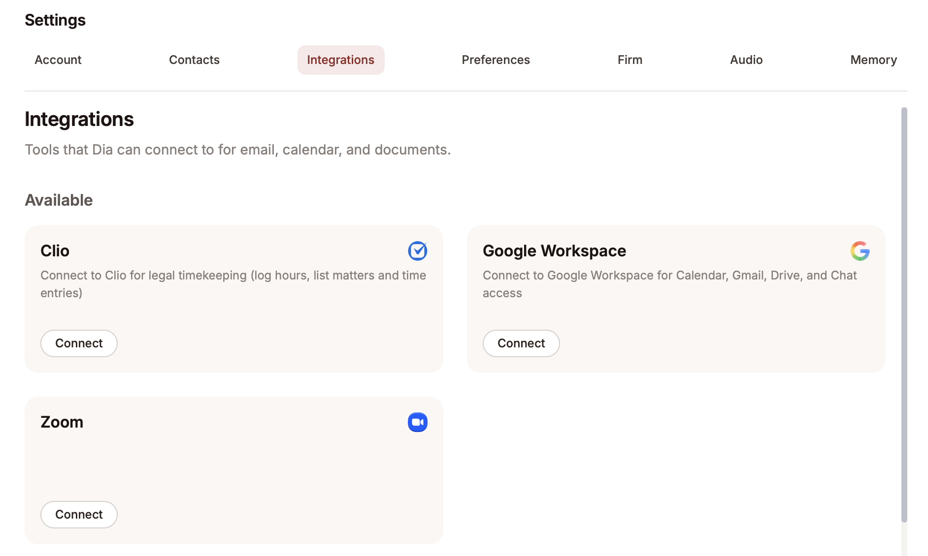Open the Memory tab
The width and height of the screenshot is (928, 556).
point(874,60)
